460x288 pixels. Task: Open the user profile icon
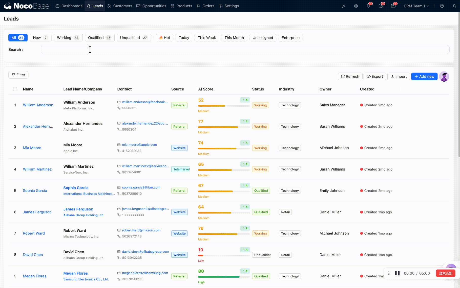(x=454, y=6)
